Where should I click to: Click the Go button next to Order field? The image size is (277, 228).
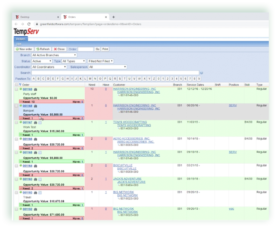click(x=97, y=49)
